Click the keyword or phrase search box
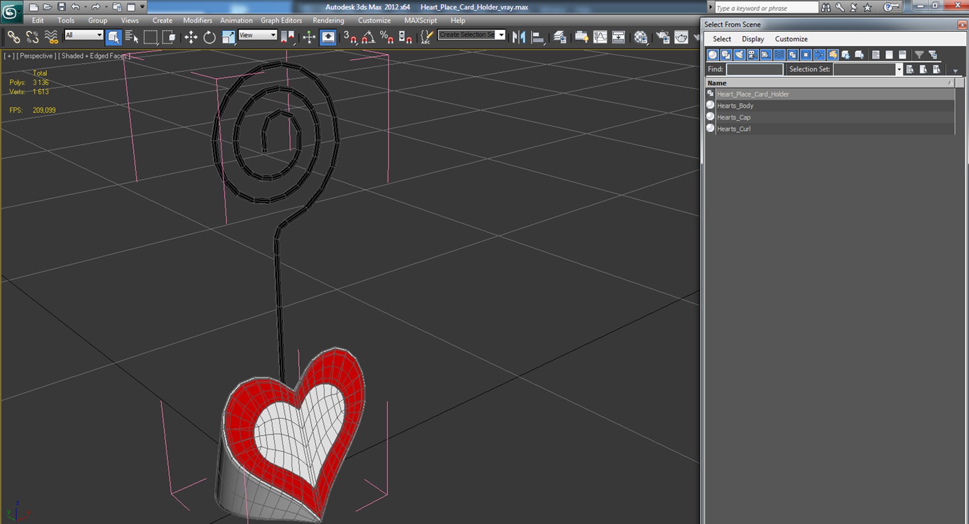Image resolution: width=969 pixels, height=524 pixels. tap(766, 8)
